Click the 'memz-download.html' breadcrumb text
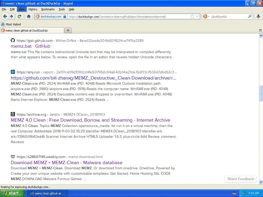 [85, 157]
